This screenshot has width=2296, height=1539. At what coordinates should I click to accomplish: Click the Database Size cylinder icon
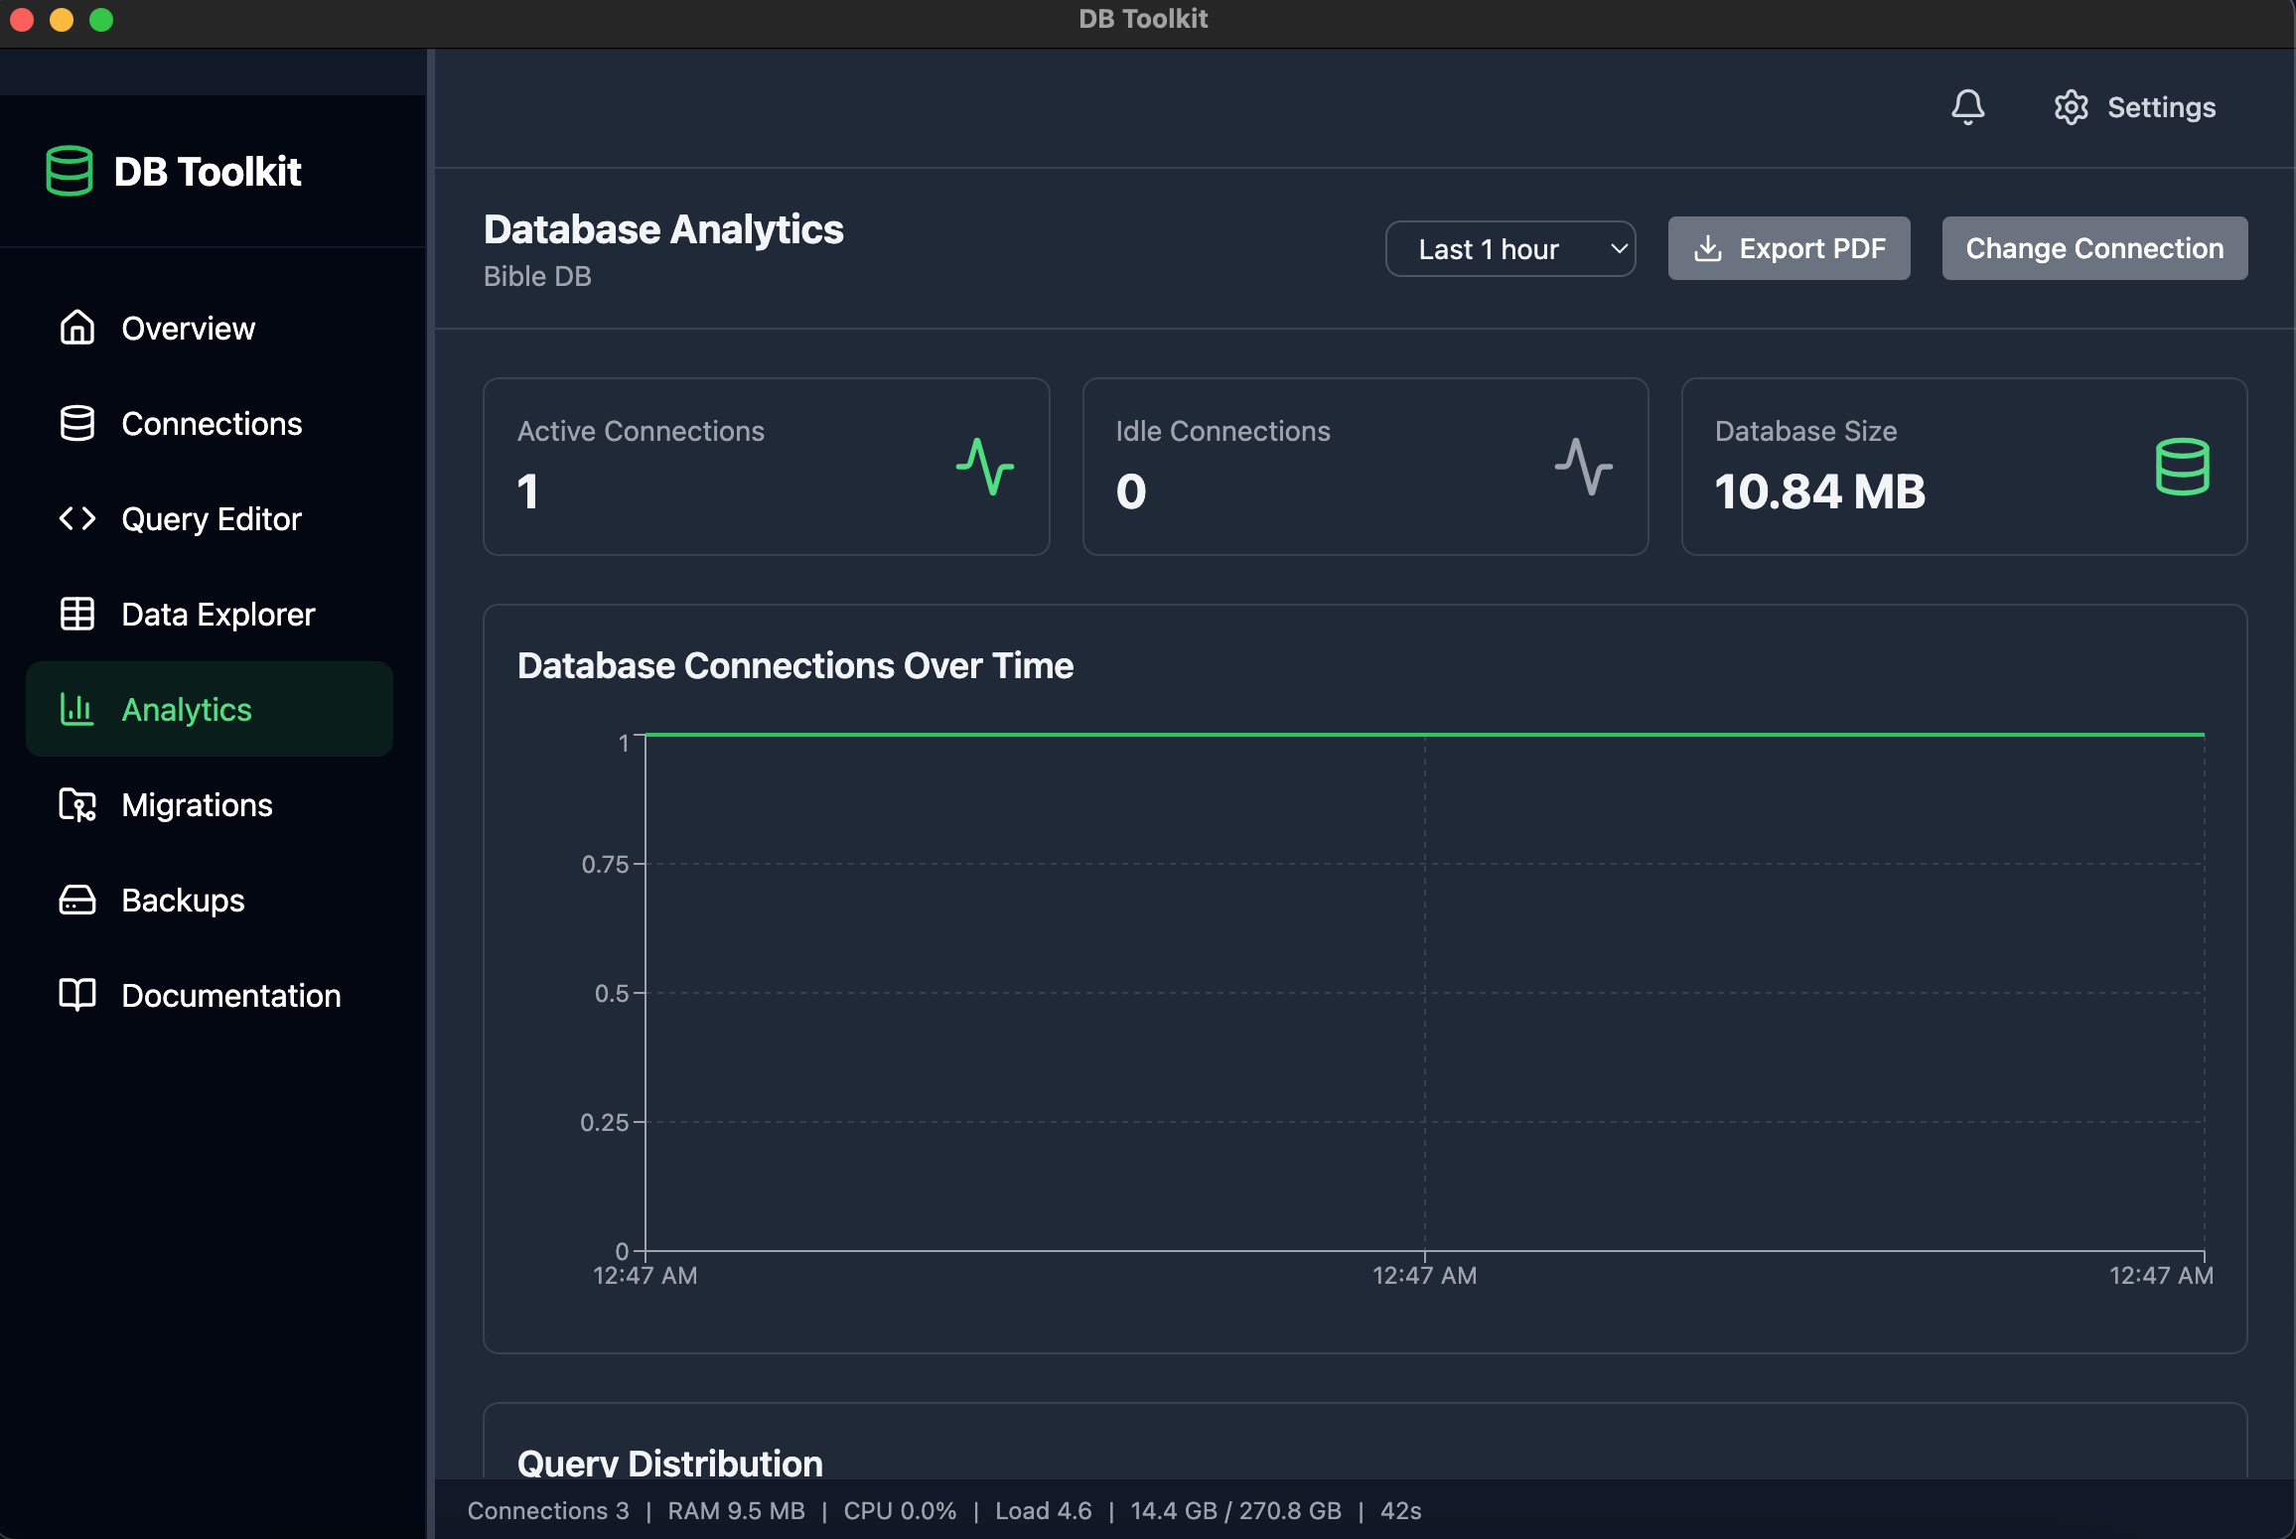coord(2182,466)
